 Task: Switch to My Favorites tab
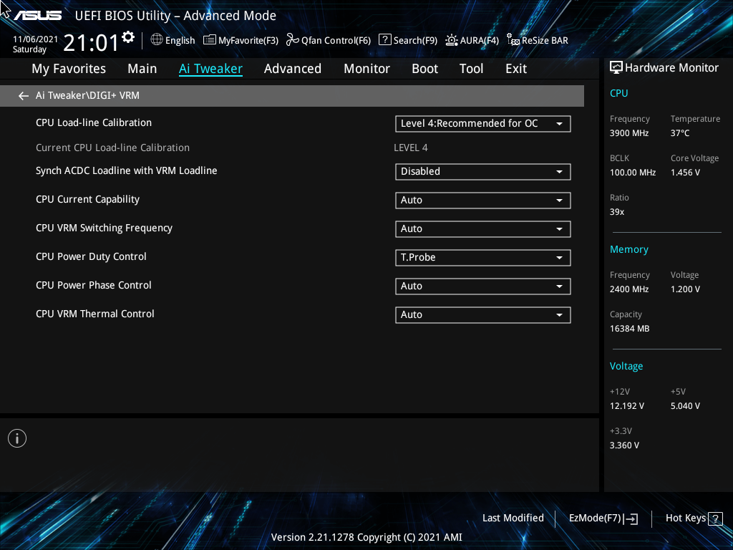pyautogui.click(x=69, y=69)
